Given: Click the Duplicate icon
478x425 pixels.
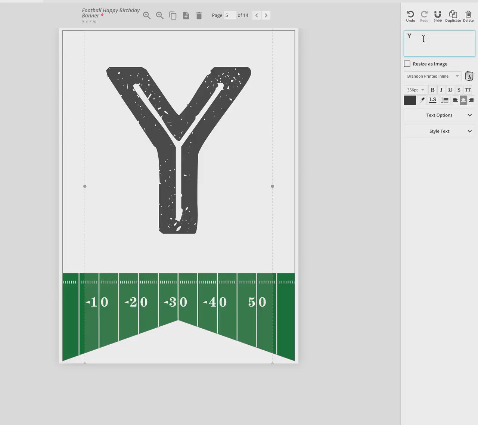Looking at the screenshot, I should tap(453, 16).
